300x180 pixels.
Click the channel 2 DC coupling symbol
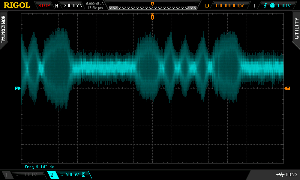(x=61, y=175)
